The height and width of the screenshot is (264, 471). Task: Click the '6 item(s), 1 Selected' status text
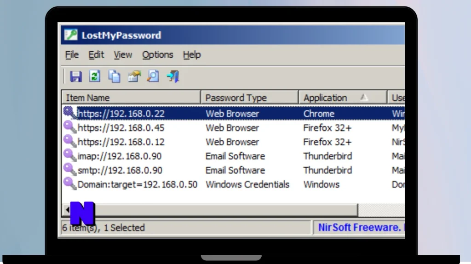coord(103,228)
